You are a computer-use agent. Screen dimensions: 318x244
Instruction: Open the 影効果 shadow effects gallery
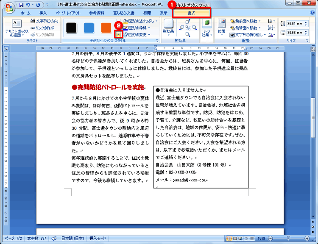point(168,28)
